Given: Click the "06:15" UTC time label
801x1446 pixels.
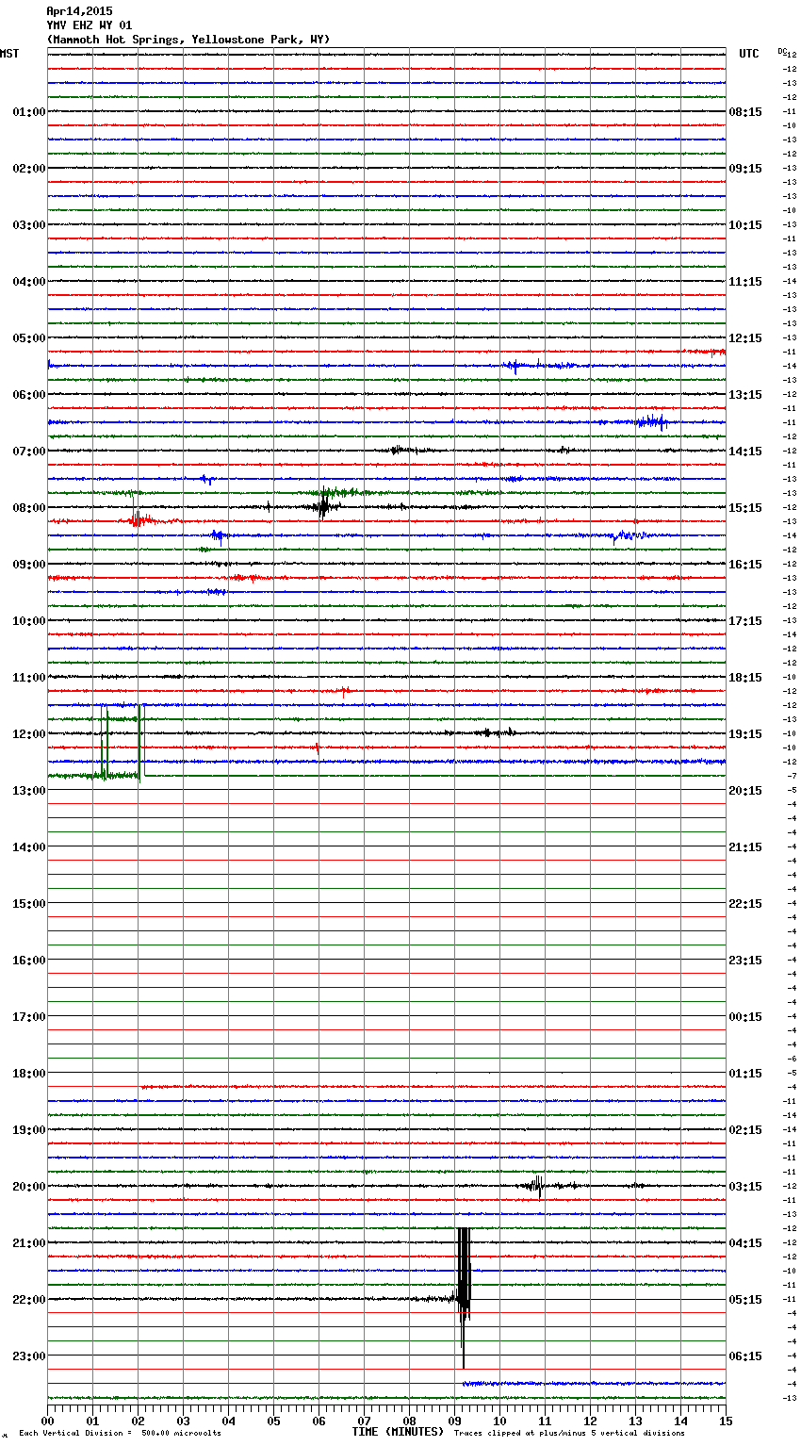Looking at the screenshot, I should [745, 1356].
